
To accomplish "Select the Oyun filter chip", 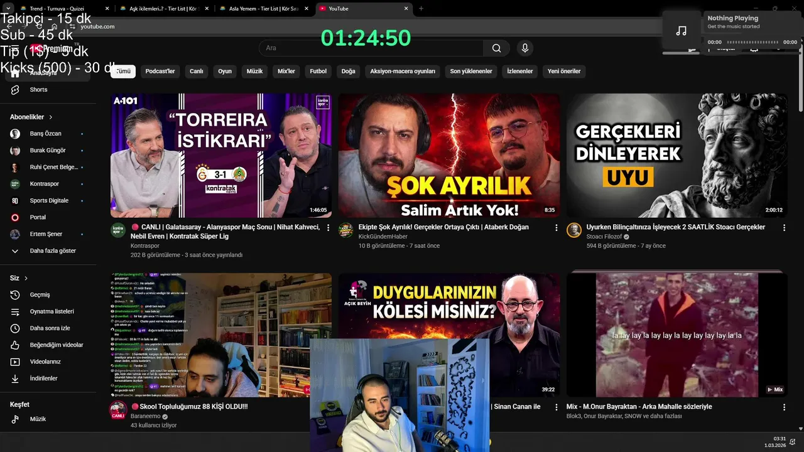I will pos(225,72).
